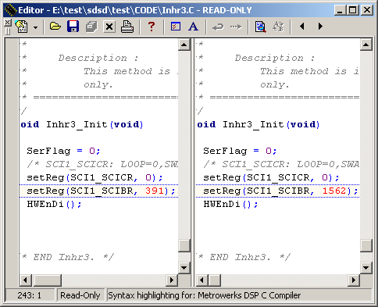Close the toolbar using small X handle
378x307 pixels.
coord(8,23)
